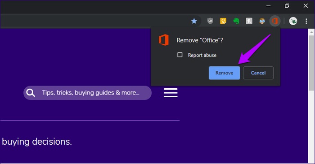Open the uBlock Origin extension

pos(210,21)
